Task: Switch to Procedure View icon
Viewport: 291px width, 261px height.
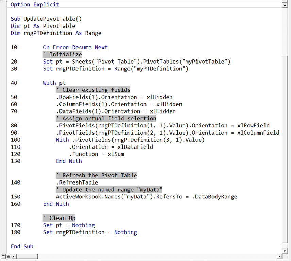Action: (3, 256)
